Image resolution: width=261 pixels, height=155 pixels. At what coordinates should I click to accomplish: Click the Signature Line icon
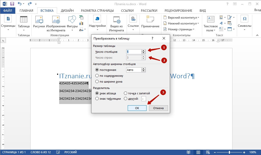click(x=230, y=17)
